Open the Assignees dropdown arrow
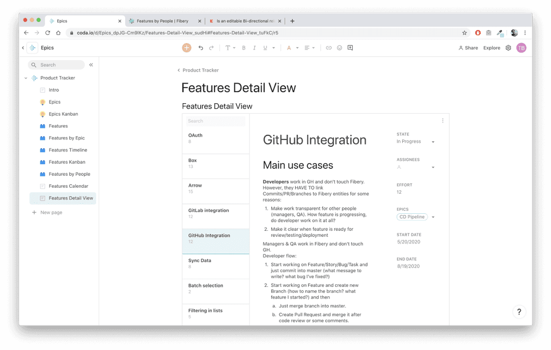Viewport: 551px width, 350px height. click(x=433, y=167)
